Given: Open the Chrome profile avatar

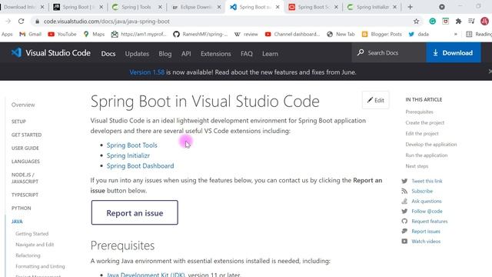Looking at the screenshot, I should point(484,21).
